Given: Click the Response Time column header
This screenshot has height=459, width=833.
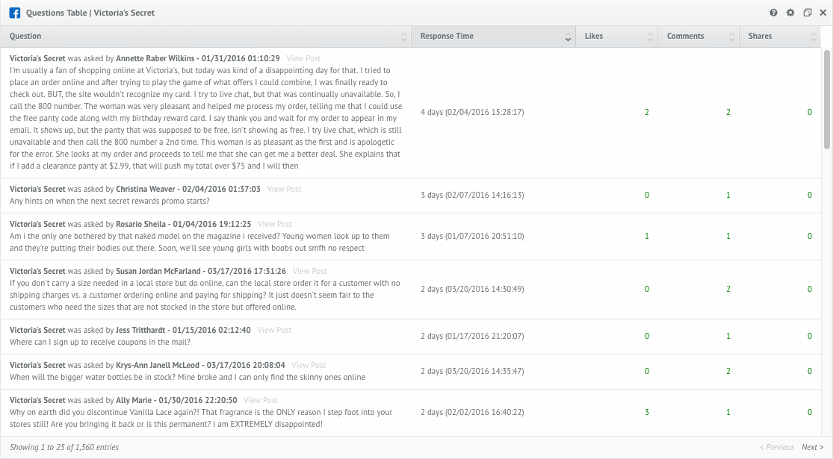Looking at the screenshot, I should 494,37.
